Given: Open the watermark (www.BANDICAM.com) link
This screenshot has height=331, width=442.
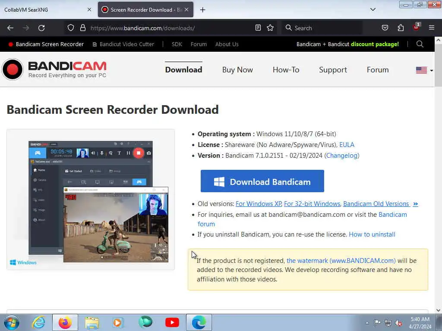Looking at the screenshot, I should [341, 261].
